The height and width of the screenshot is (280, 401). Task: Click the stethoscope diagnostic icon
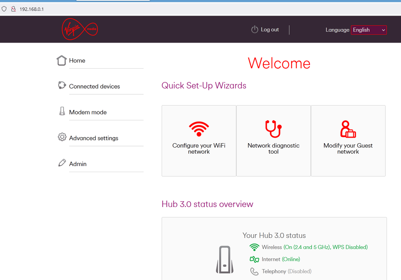point(273,129)
